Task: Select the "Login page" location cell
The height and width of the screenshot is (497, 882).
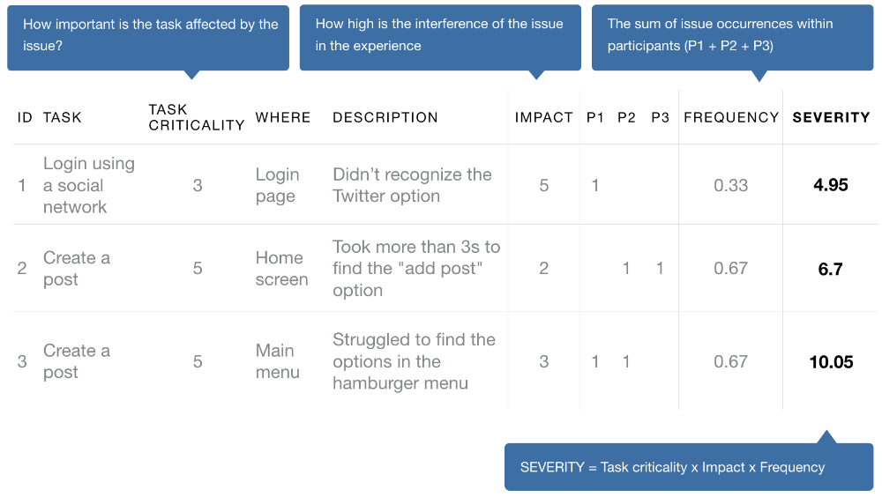Action: pyautogui.click(x=277, y=185)
